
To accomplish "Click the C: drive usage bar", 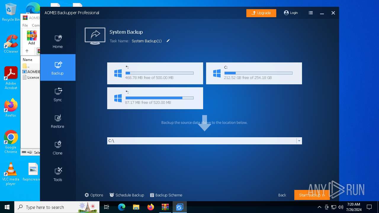I will tap(258, 73).
